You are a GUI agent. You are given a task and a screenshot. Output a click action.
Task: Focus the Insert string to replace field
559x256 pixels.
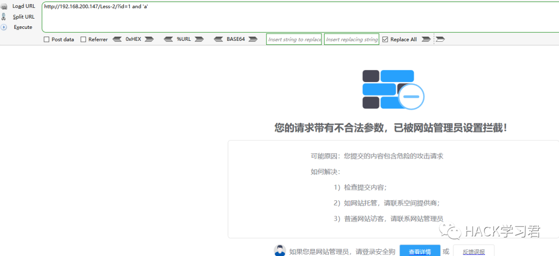click(x=294, y=39)
